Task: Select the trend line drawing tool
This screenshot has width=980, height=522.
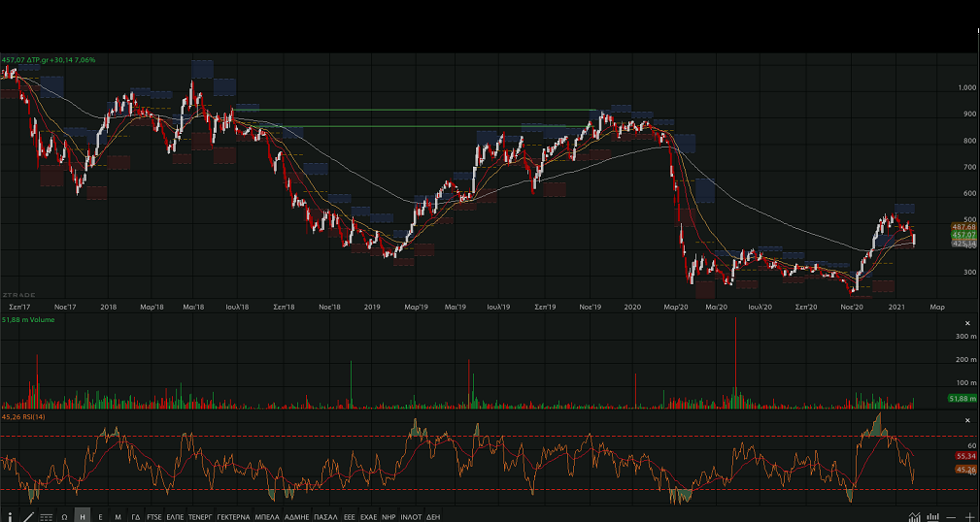Action: click(x=28, y=517)
